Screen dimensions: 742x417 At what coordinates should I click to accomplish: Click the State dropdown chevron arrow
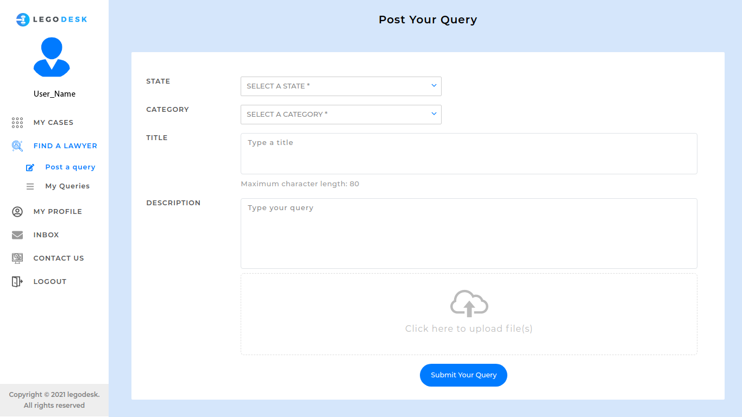tap(434, 85)
